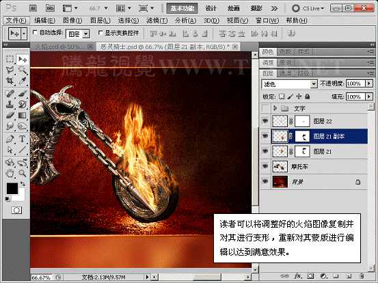Choose the 摄影 workspace

pyautogui.click(x=256, y=8)
